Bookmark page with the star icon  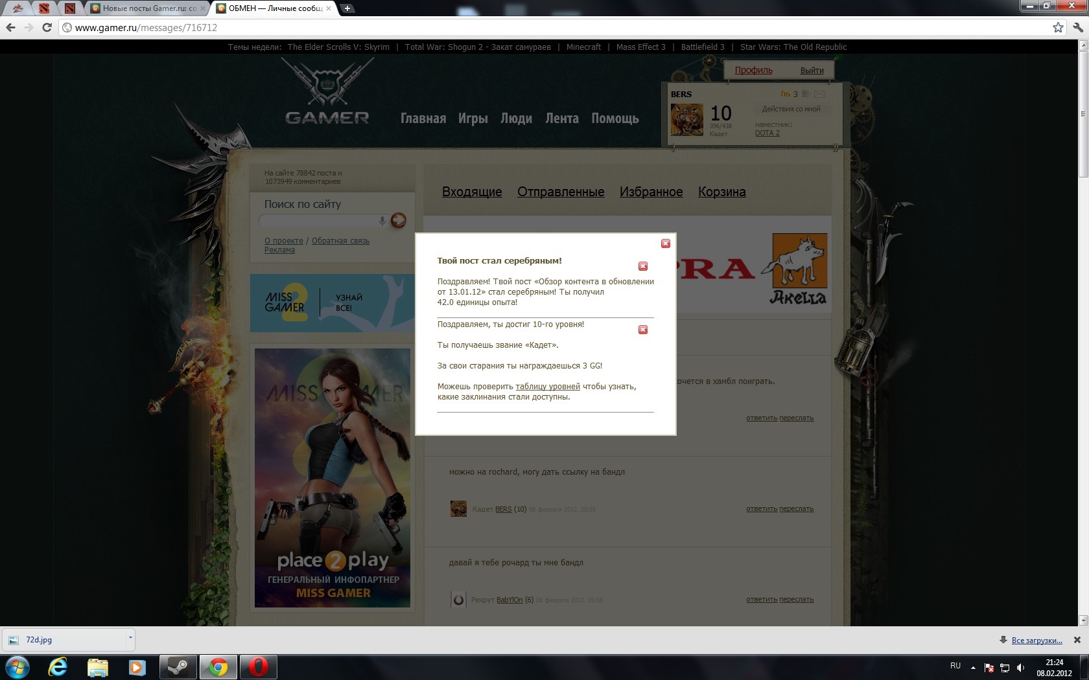click(x=1058, y=27)
